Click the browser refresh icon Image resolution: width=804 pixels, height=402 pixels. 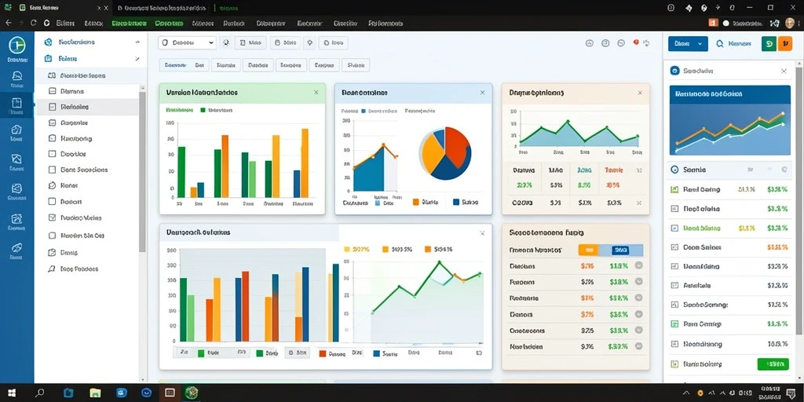pos(34,23)
